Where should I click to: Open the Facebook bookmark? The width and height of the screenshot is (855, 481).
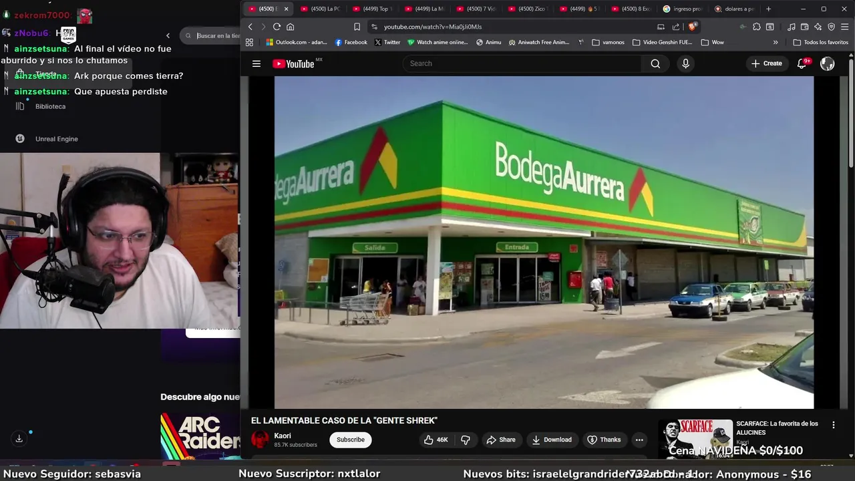coord(351,42)
